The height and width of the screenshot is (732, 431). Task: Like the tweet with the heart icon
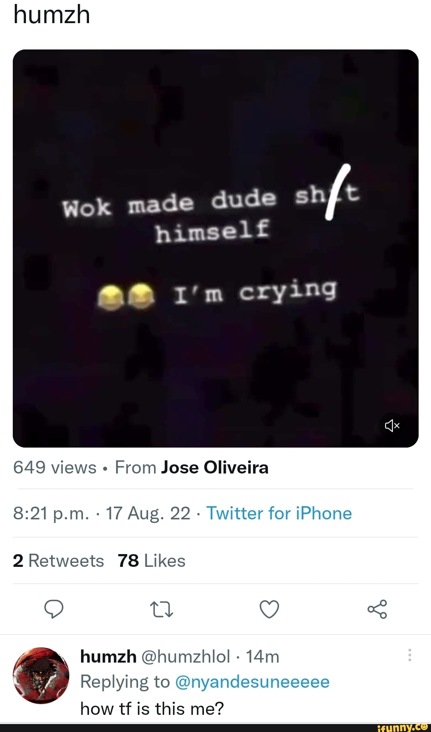[x=269, y=609]
